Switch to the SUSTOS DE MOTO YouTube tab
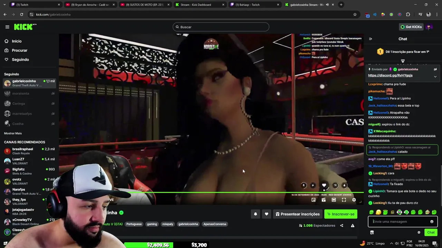 point(144,5)
